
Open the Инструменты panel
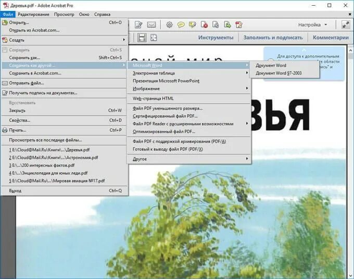(x=216, y=38)
